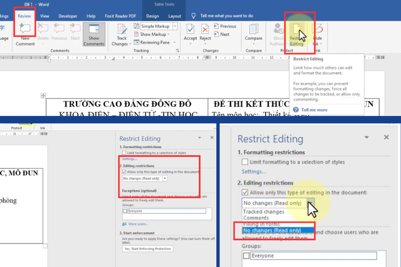Switch to the View tab
The height and width of the screenshot is (267, 401).
tap(45, 16)
